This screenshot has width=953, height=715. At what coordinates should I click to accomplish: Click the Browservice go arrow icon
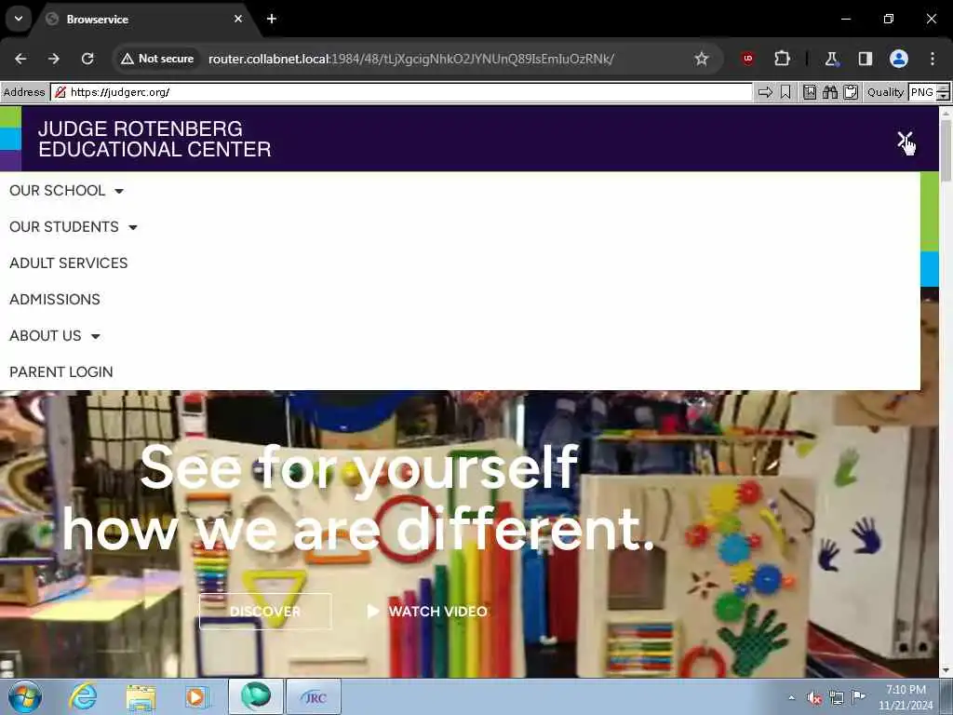(x=765, y=92)
